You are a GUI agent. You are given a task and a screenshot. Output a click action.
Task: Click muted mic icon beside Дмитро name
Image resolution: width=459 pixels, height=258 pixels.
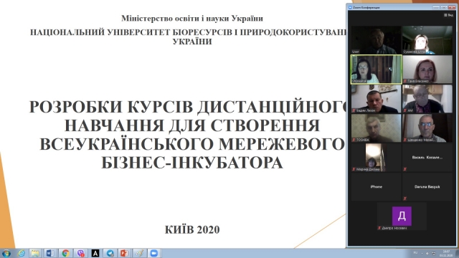coord(379,228)
